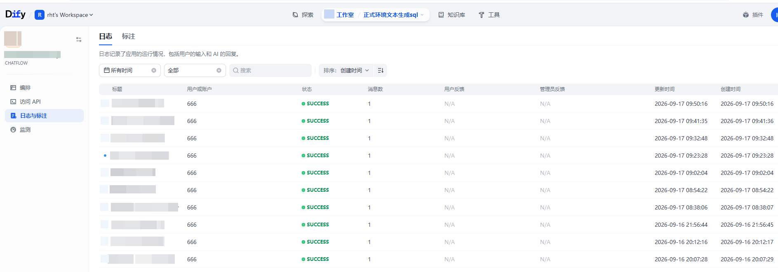Clear the 全部 filter with the x icon
The height and width of the screenshot is (272, 778).
(x=219, y=70)
